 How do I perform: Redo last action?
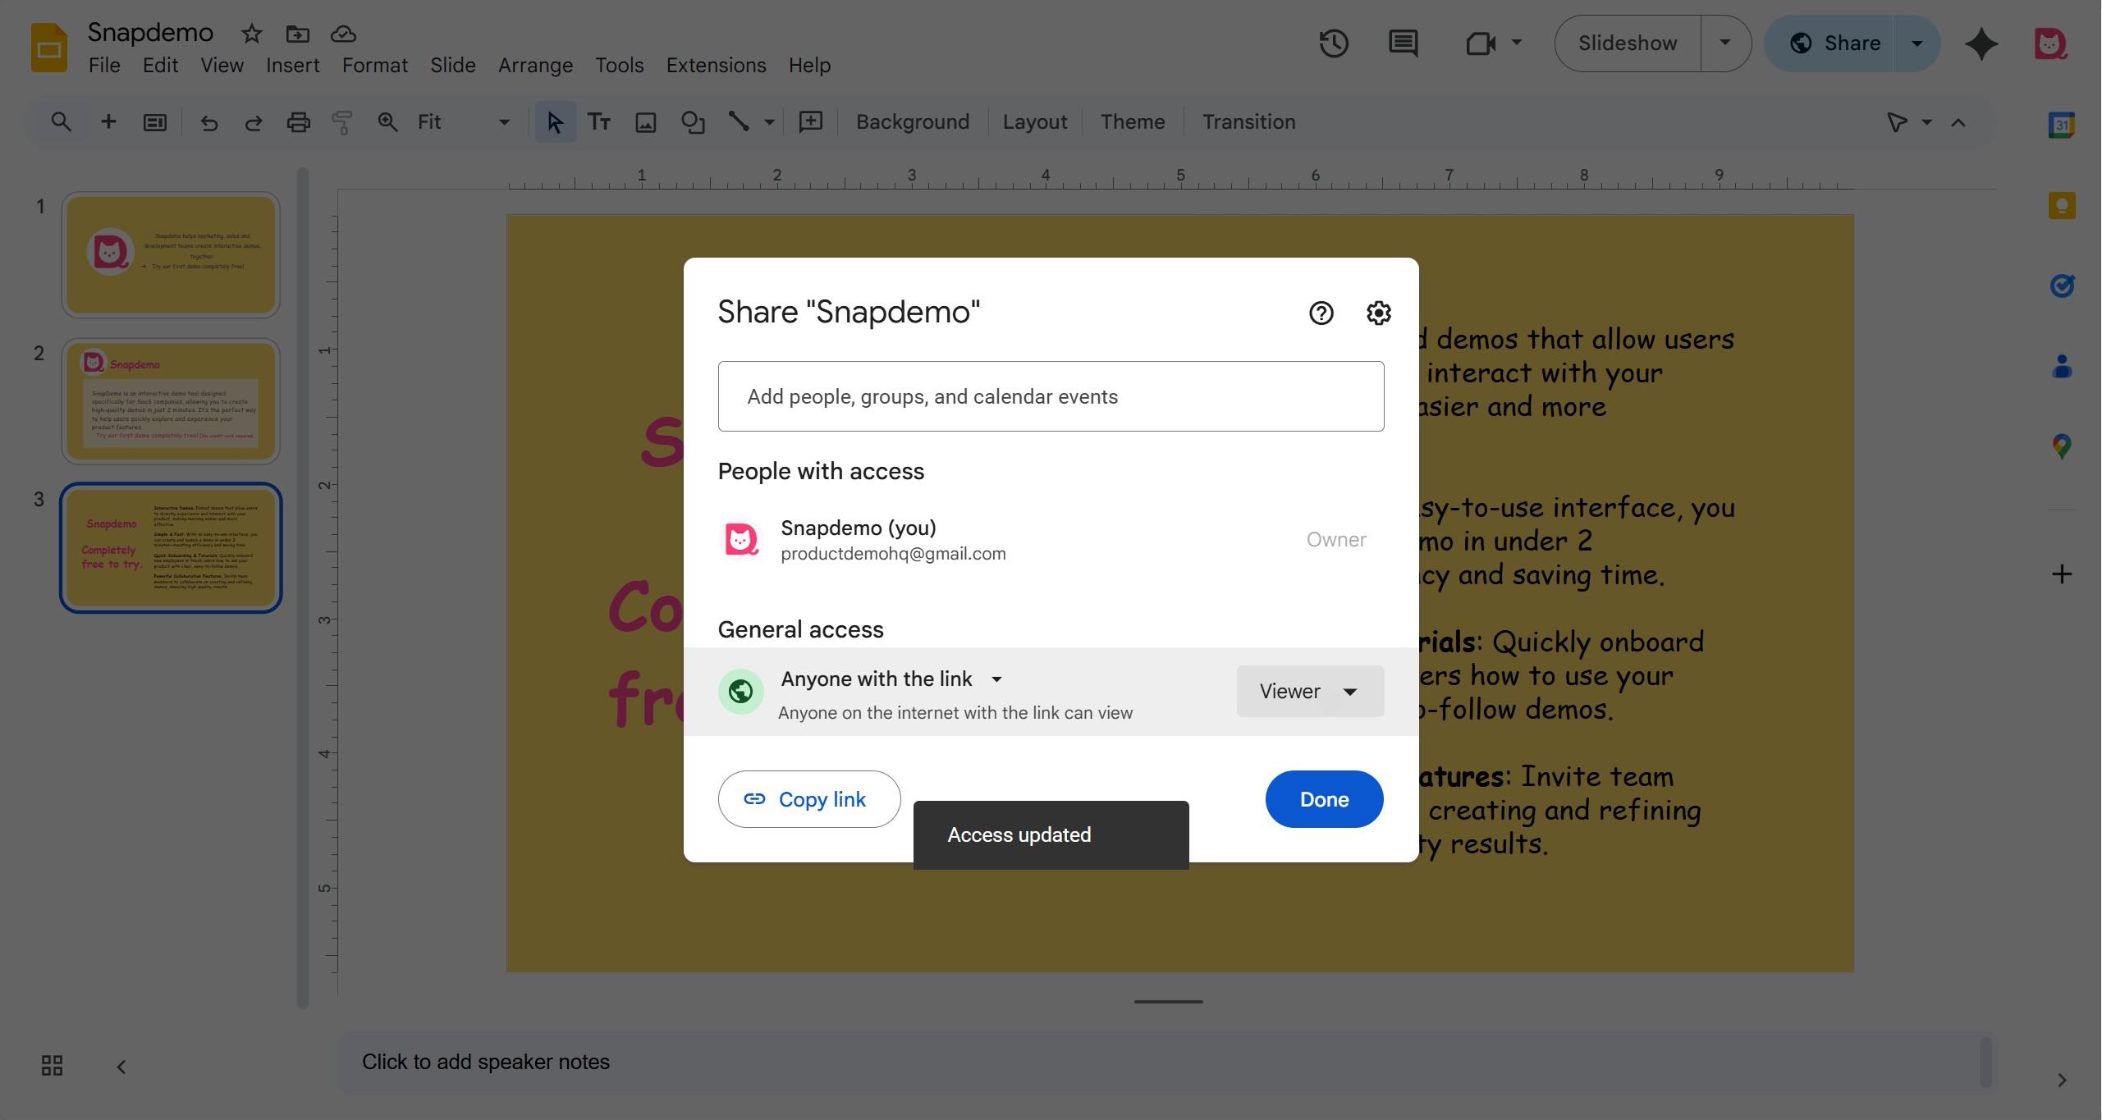[254, 122]
